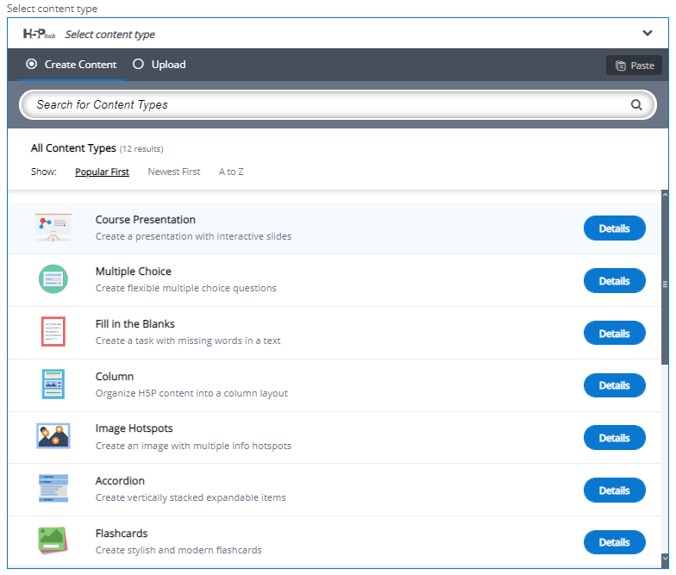
Task: Sort content types A to Z
Action: click(x=231, y=172)
